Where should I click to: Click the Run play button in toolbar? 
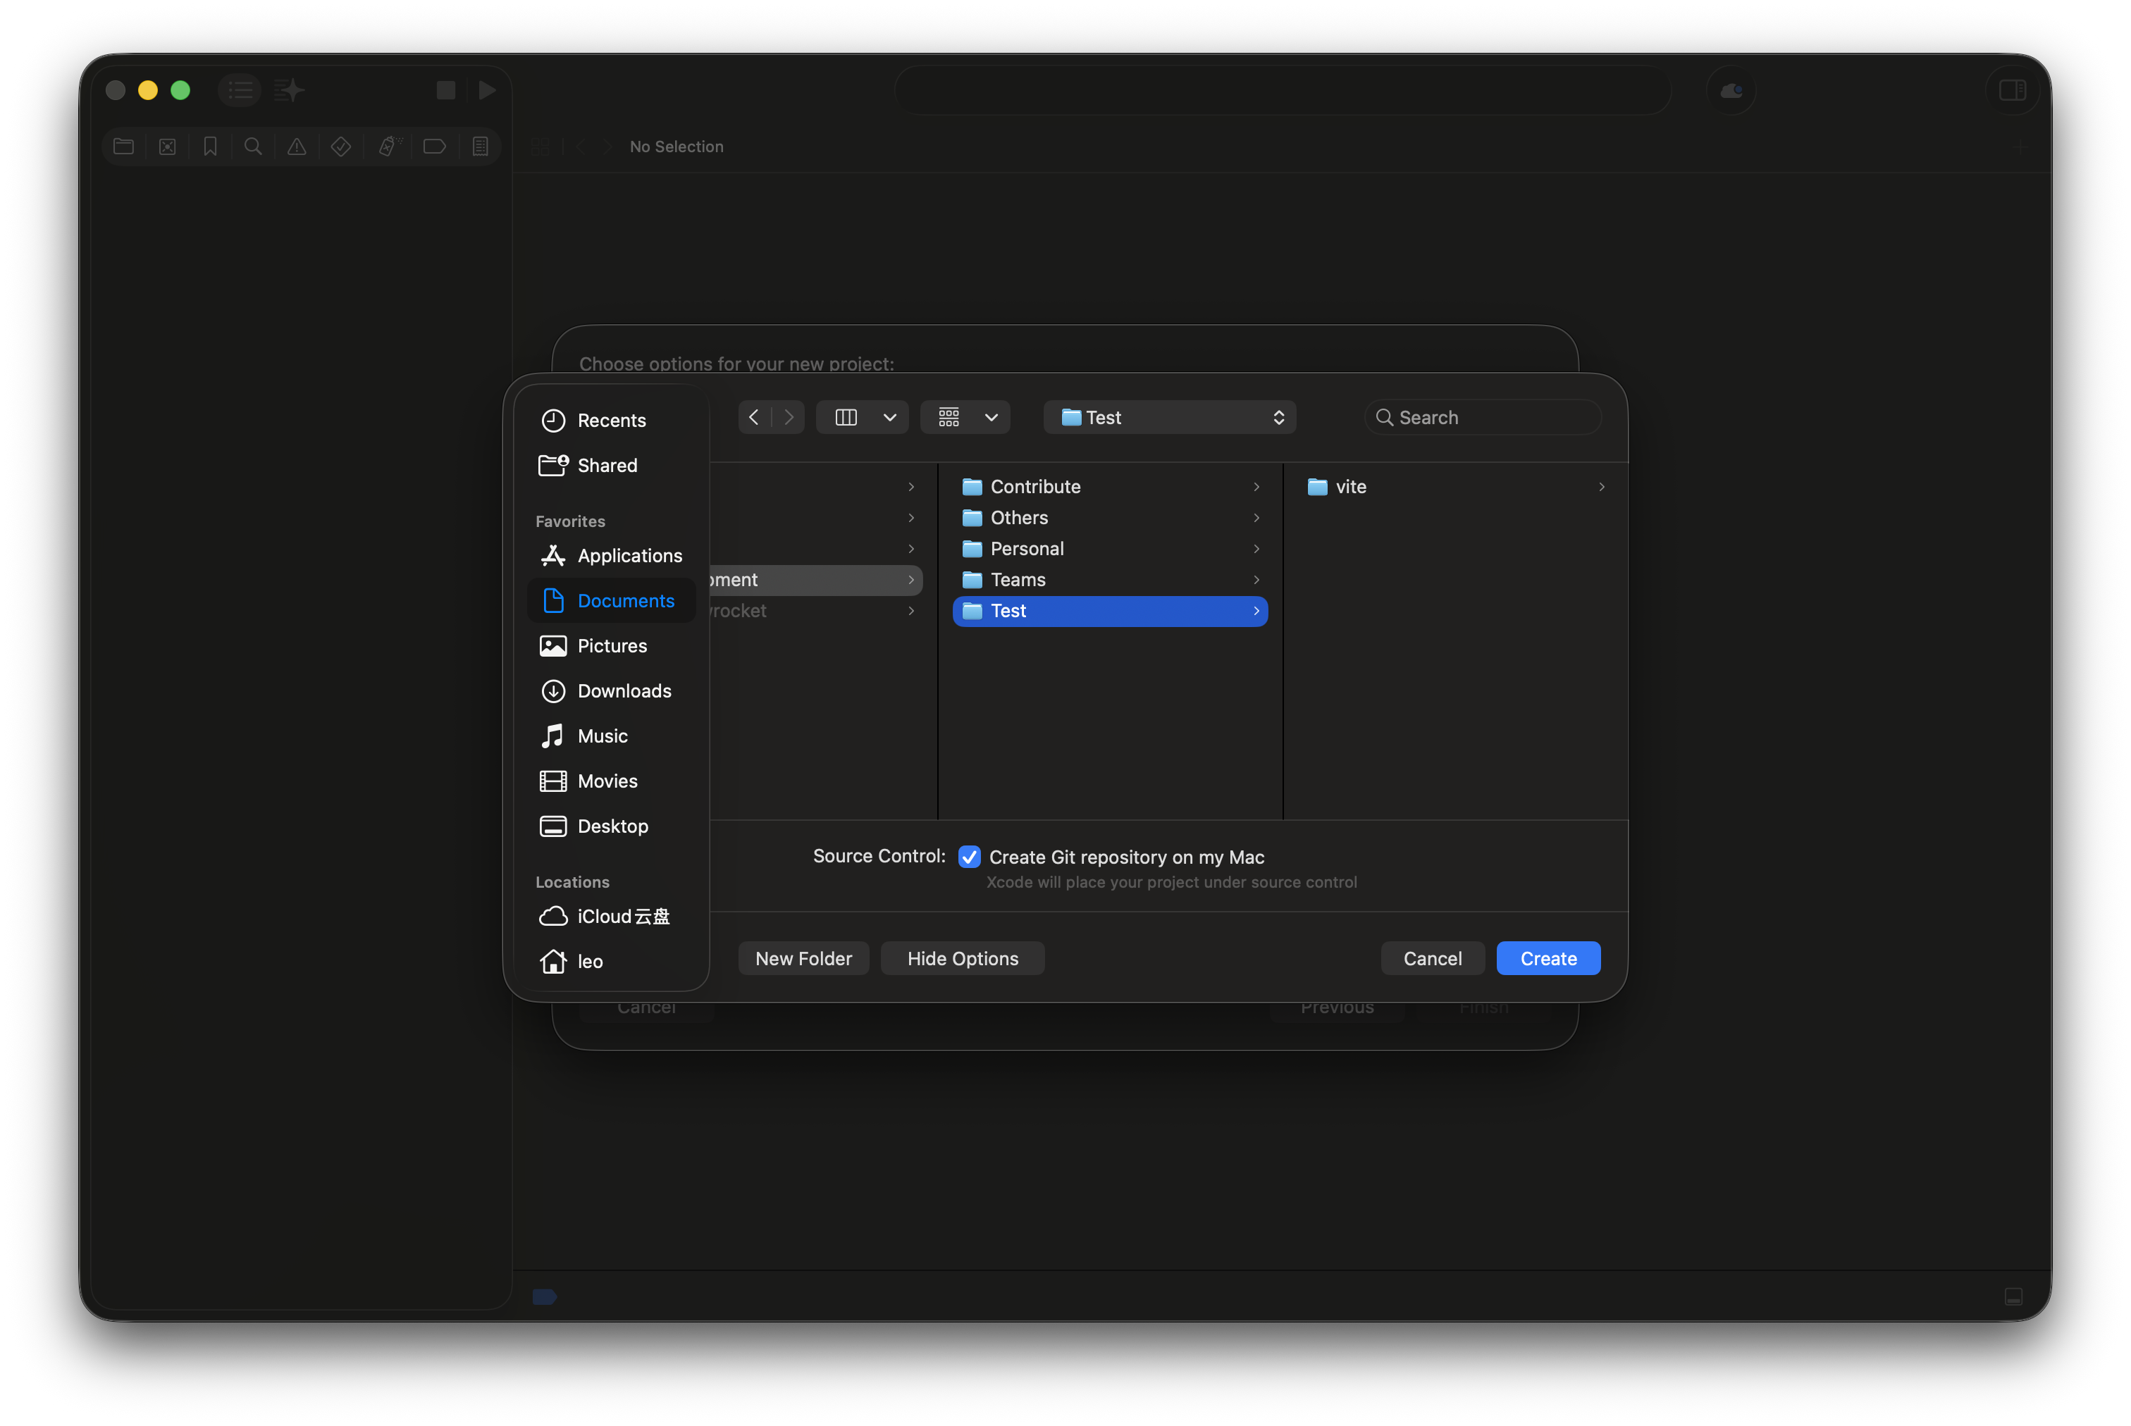point(488,90)
